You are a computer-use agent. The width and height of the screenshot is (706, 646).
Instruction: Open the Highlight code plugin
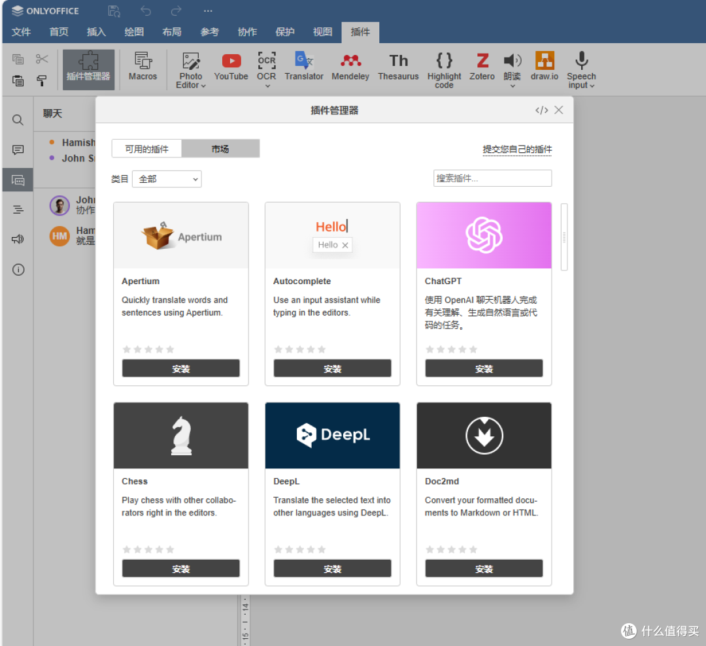(444, 70)
